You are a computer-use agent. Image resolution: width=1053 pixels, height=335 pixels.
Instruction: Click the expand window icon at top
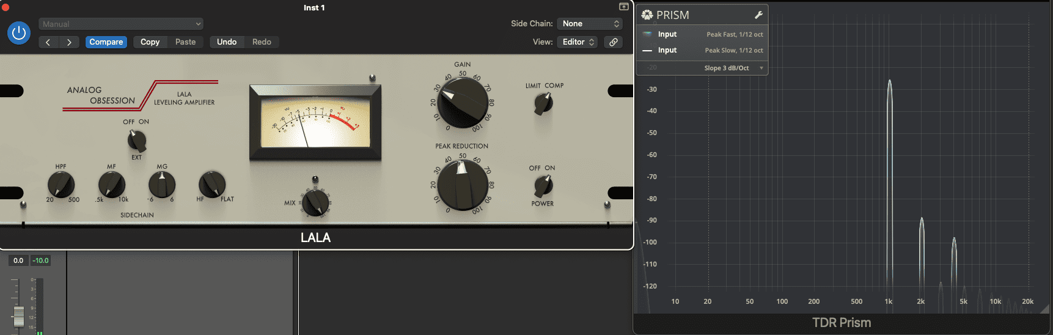coord(623,7)
